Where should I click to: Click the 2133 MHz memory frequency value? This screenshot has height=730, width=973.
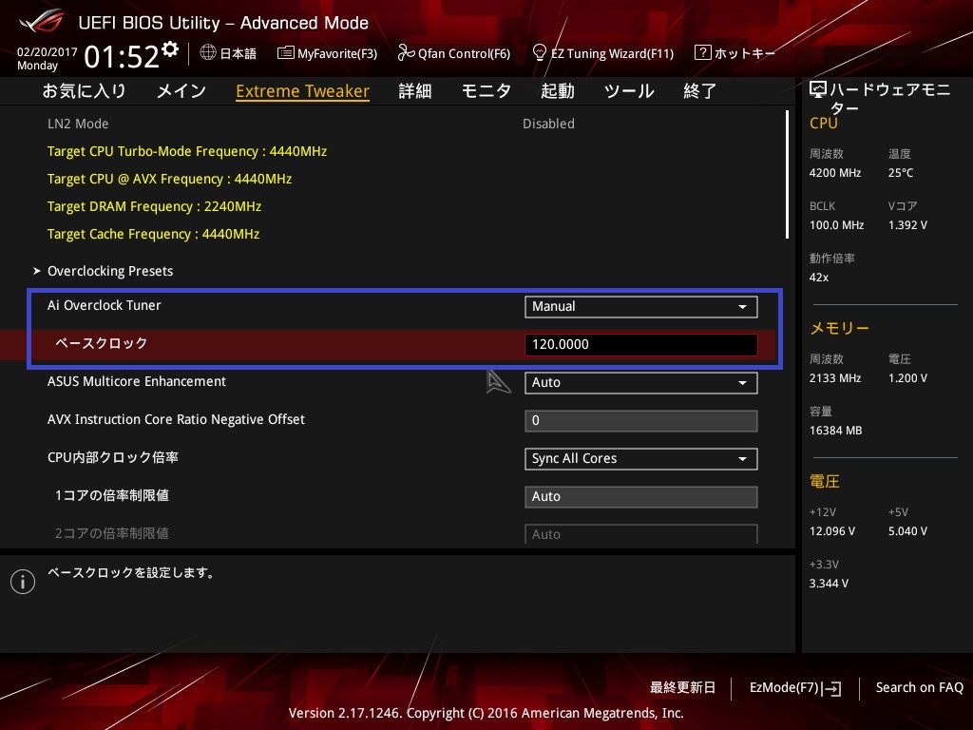point(835,378)
